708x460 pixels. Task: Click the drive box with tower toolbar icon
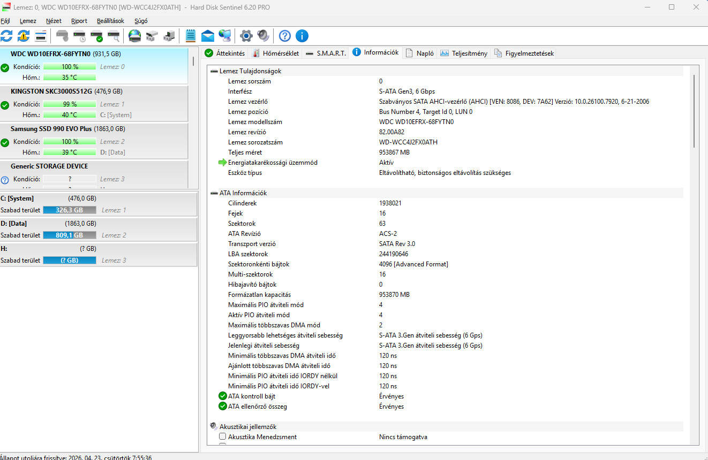169,36
